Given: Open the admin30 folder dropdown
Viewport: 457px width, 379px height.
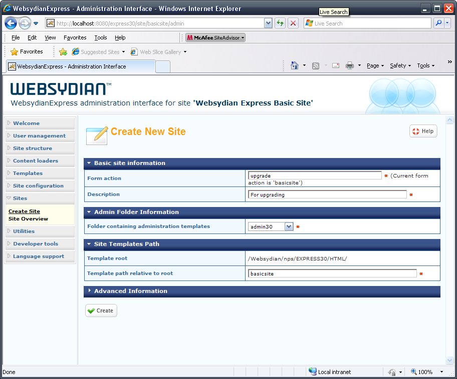Looking at the screenshot, I should [271, 226].
